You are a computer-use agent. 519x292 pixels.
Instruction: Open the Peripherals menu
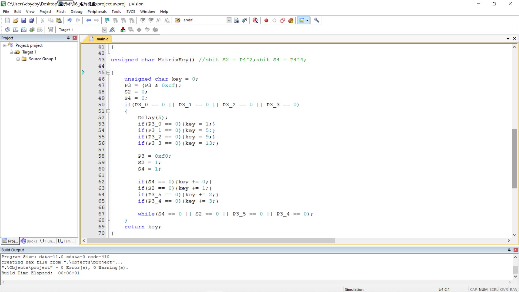[x=97, y=12]
